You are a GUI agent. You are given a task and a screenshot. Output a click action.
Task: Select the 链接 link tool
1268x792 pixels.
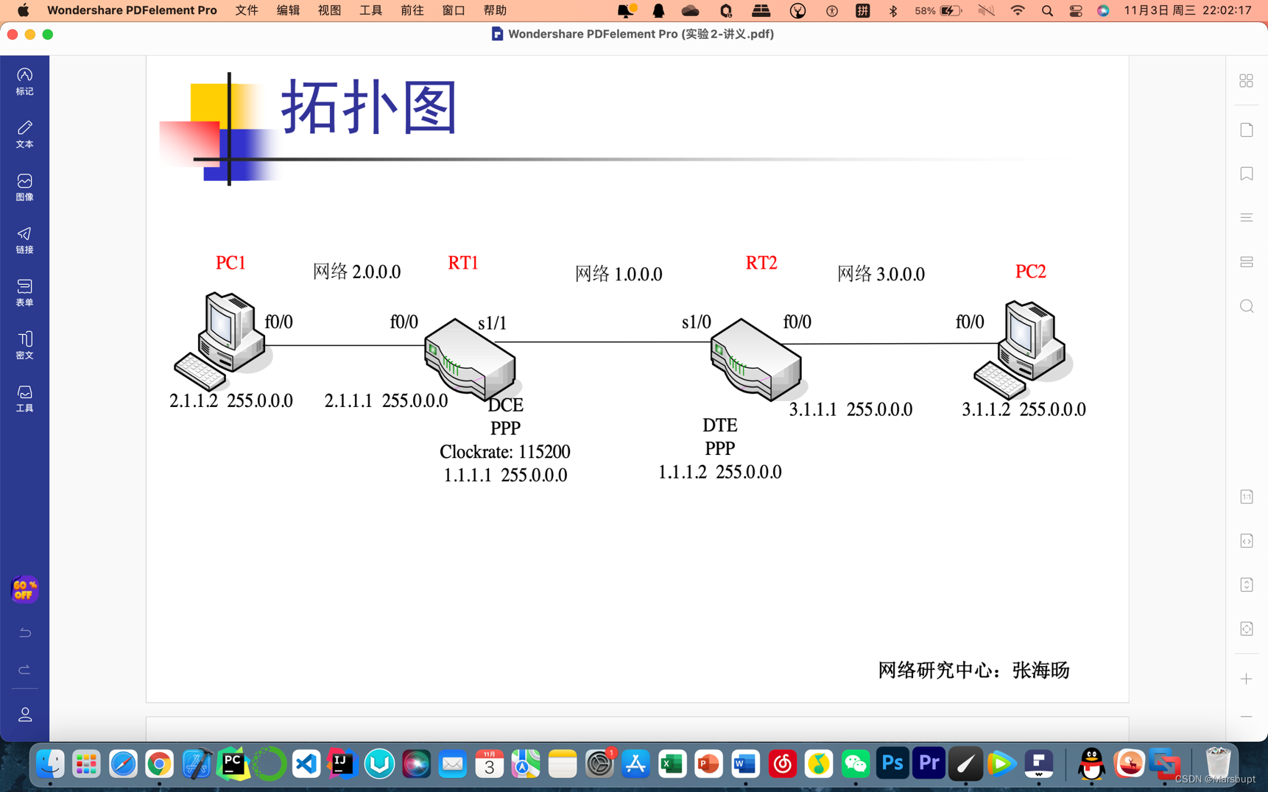click(x=24, y=240)
